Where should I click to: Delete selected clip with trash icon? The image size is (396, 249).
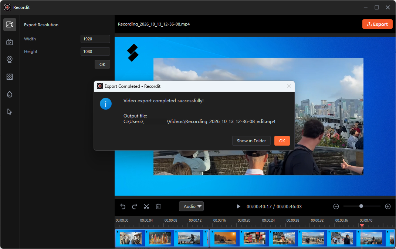158,206
